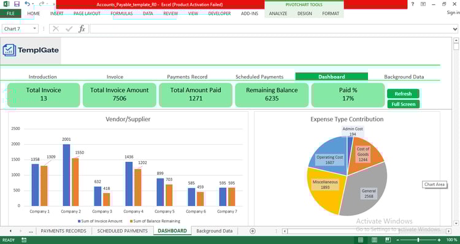Click the Sum of Invoice Amount legend entry
The width and height of the screenshot is (460, 244).
100,221
